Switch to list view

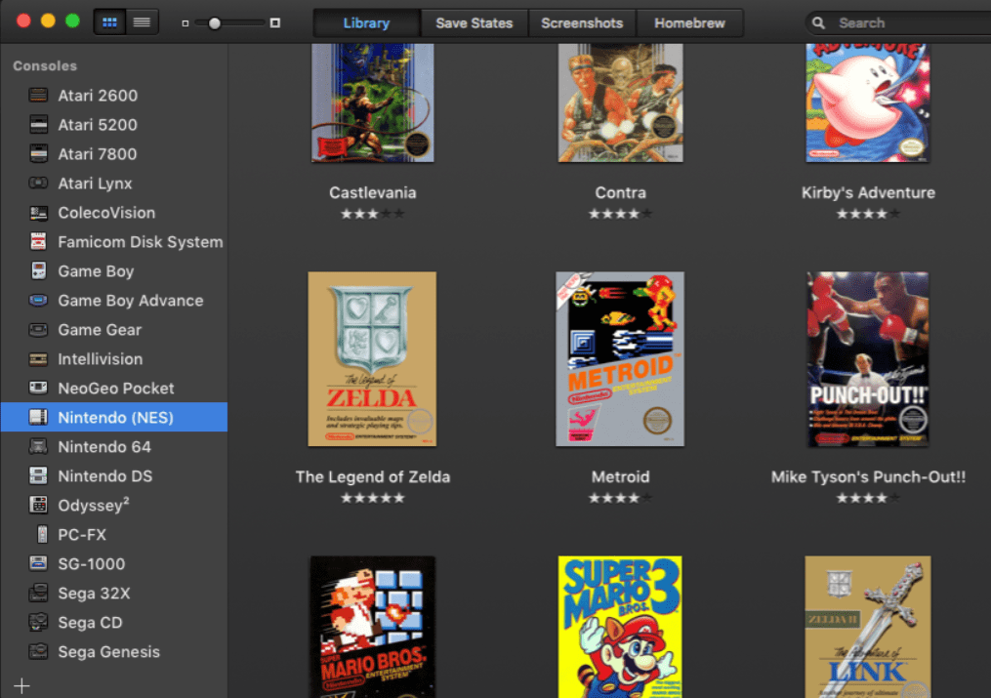coord(143,22)
